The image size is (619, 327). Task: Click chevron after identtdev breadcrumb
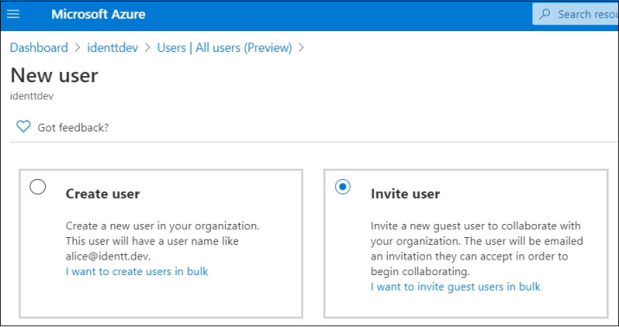click(148, 48)
